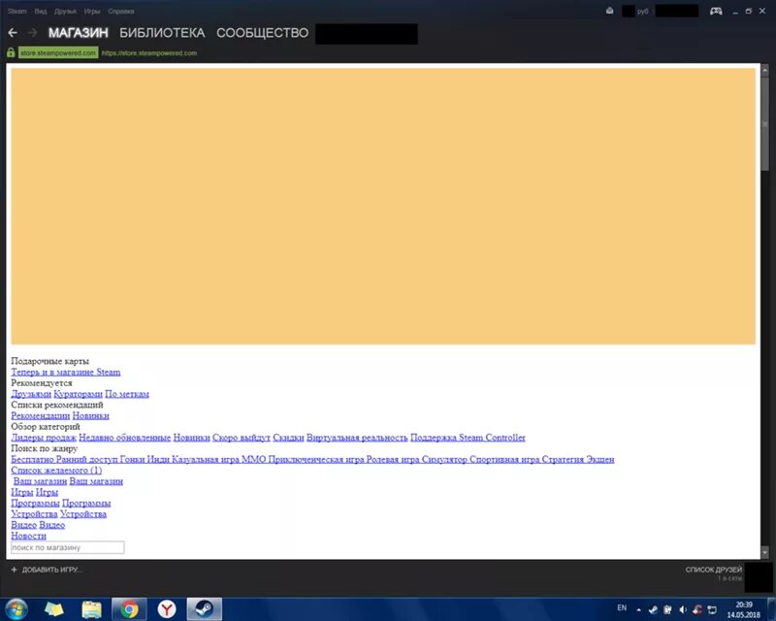This screenshot has height=621, width=776.
Task: Open the folder icon in the taskbar
Action: pyautogui.click(x=91, y=609)
